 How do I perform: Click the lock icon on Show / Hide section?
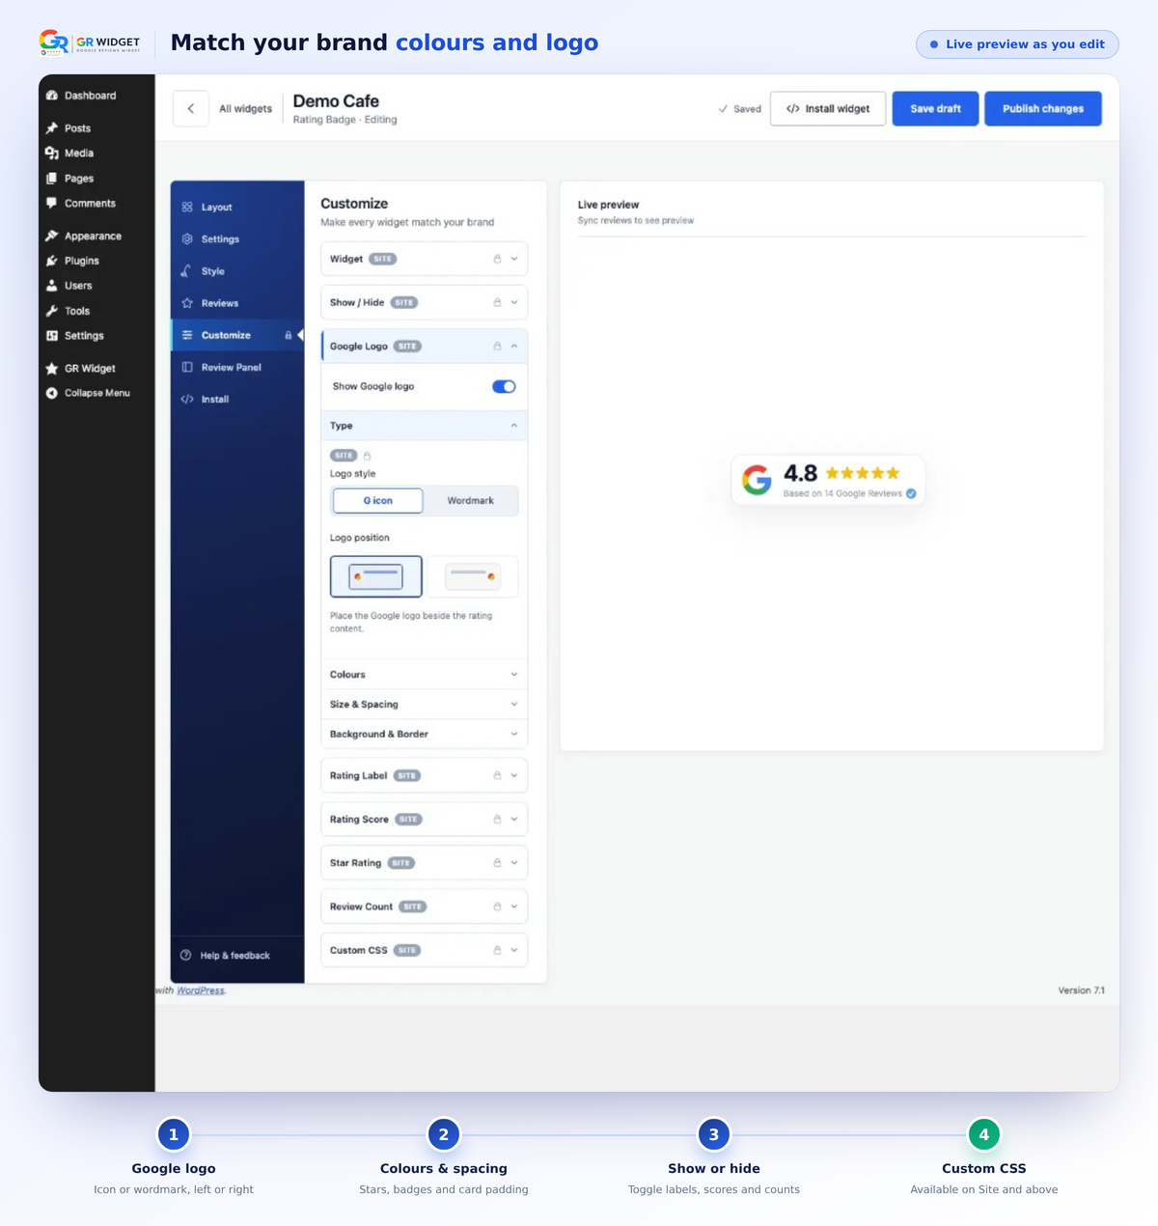(497, 303)
